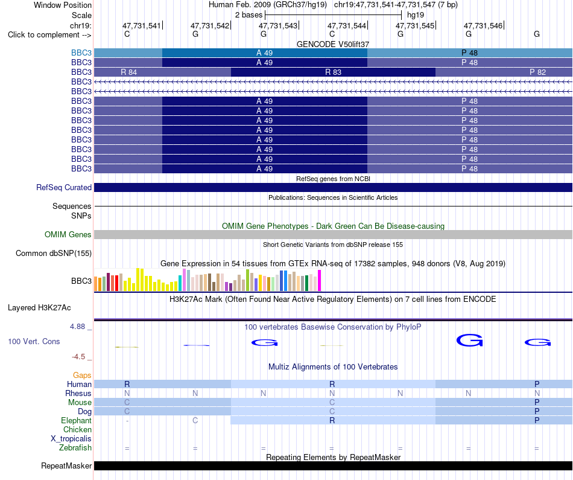Screen dimensions: 573x480
Task: Click the -4.5 conservation scale minimum
Action: [78, 357]
